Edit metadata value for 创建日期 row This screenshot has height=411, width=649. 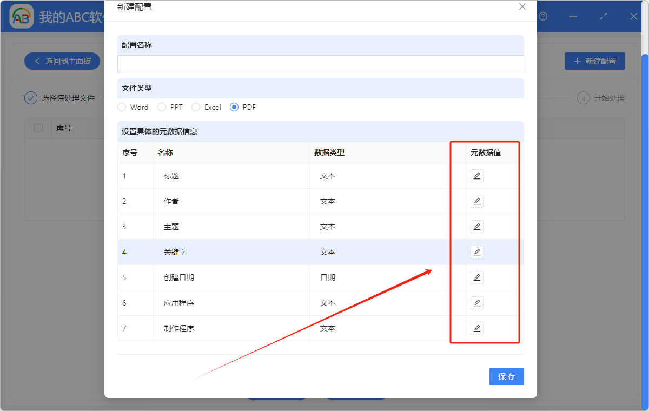click(x=476, y=277)
